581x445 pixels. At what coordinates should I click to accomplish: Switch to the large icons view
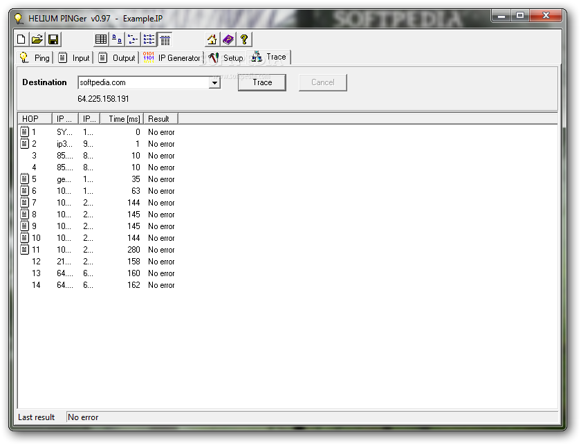point(117,39)
